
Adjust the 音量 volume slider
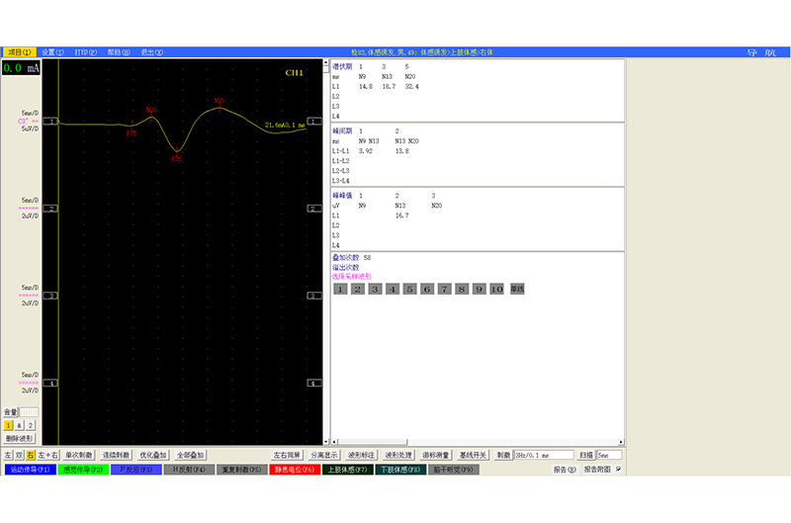click(x=30, y=411)
